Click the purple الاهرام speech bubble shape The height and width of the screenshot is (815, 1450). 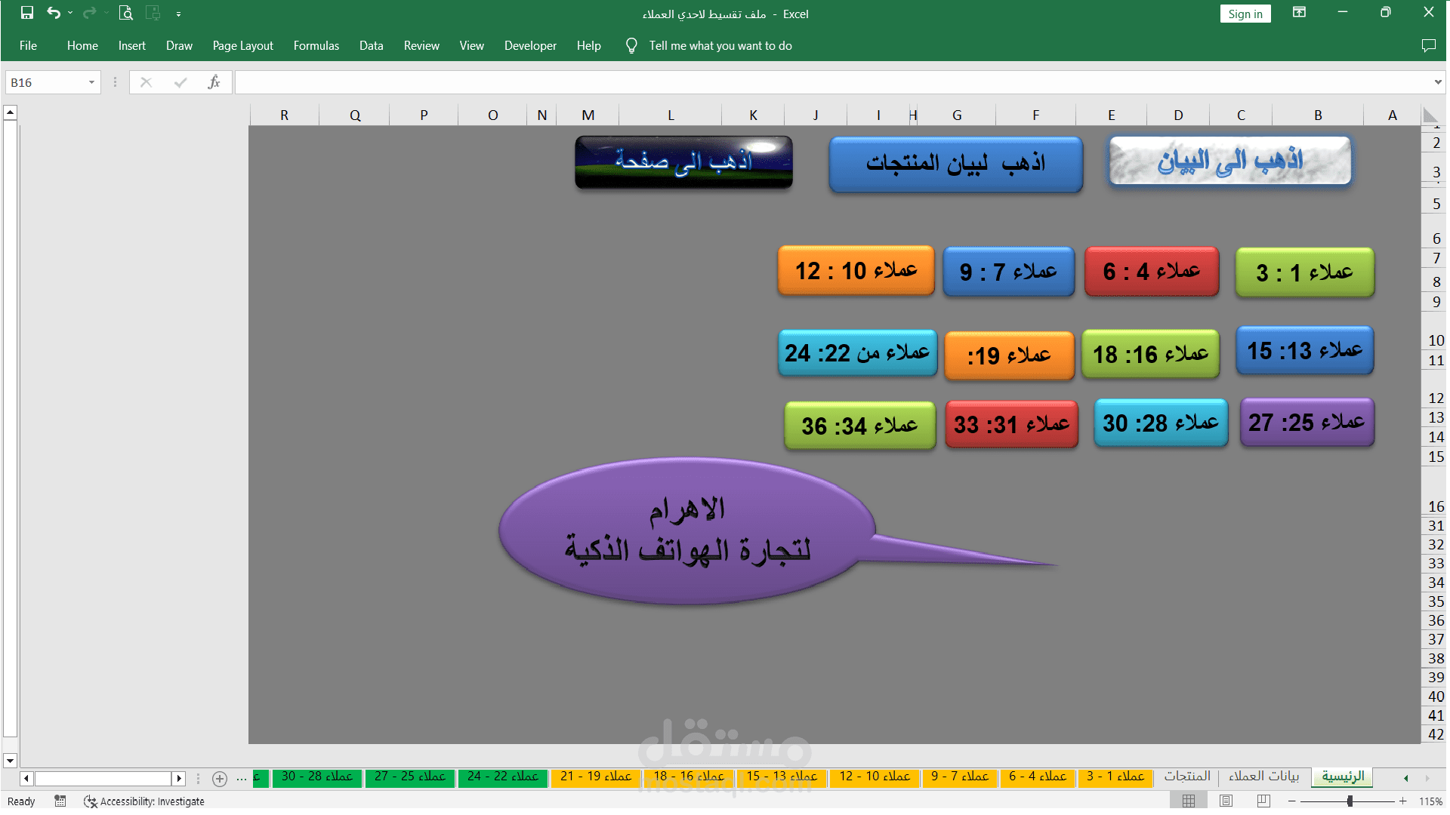(x=687, y=531)
